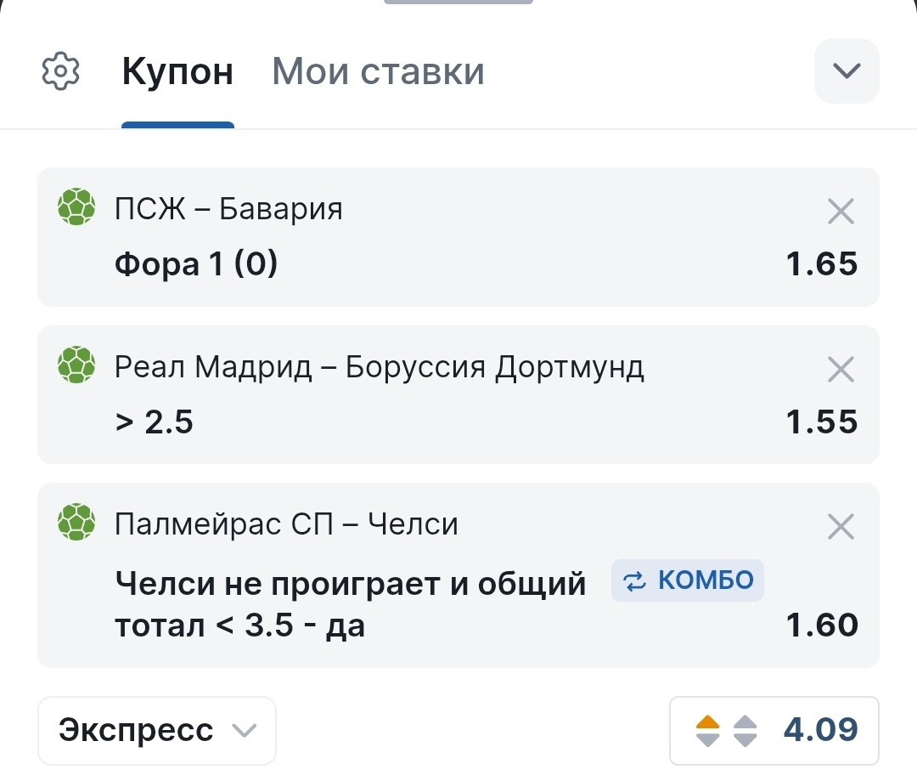Click football icon next to ПСЖ – Бавария
917x781 pixels.
(76, 207)
